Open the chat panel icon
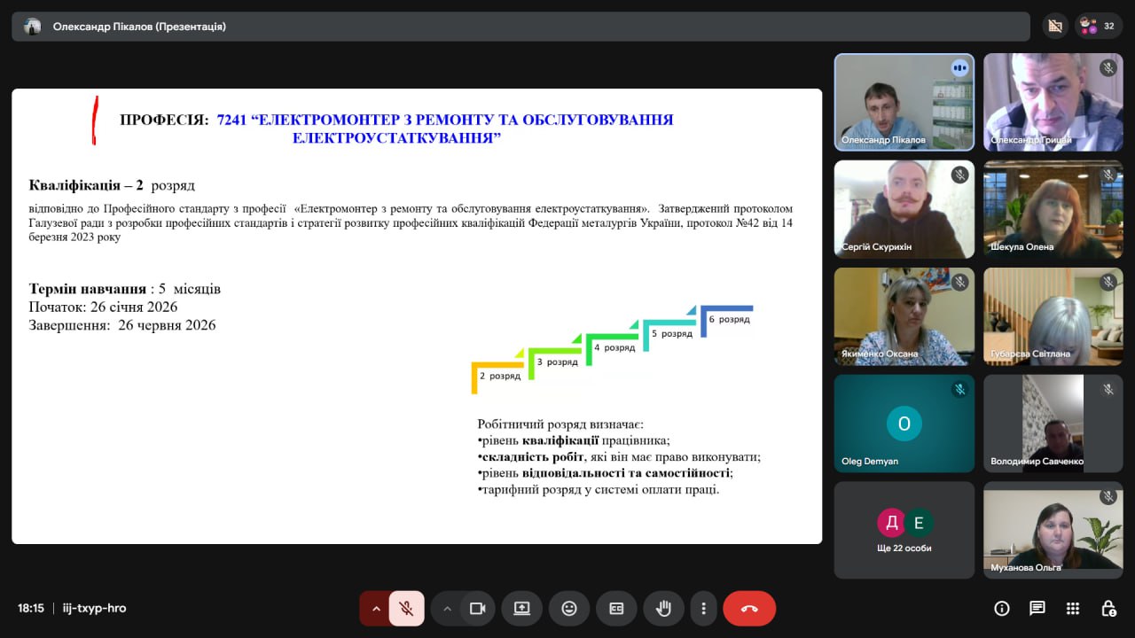This screenshot has width=1135, height=638. [x=1037, y=609]
